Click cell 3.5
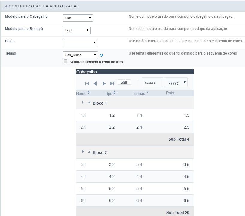 (x=187, y=165)
